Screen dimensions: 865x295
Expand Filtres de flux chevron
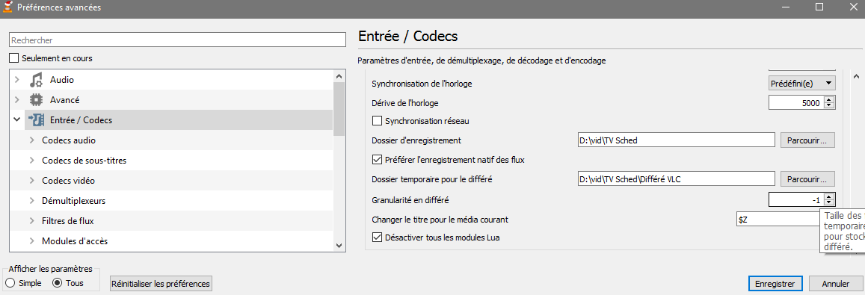[x=31, y=220]
